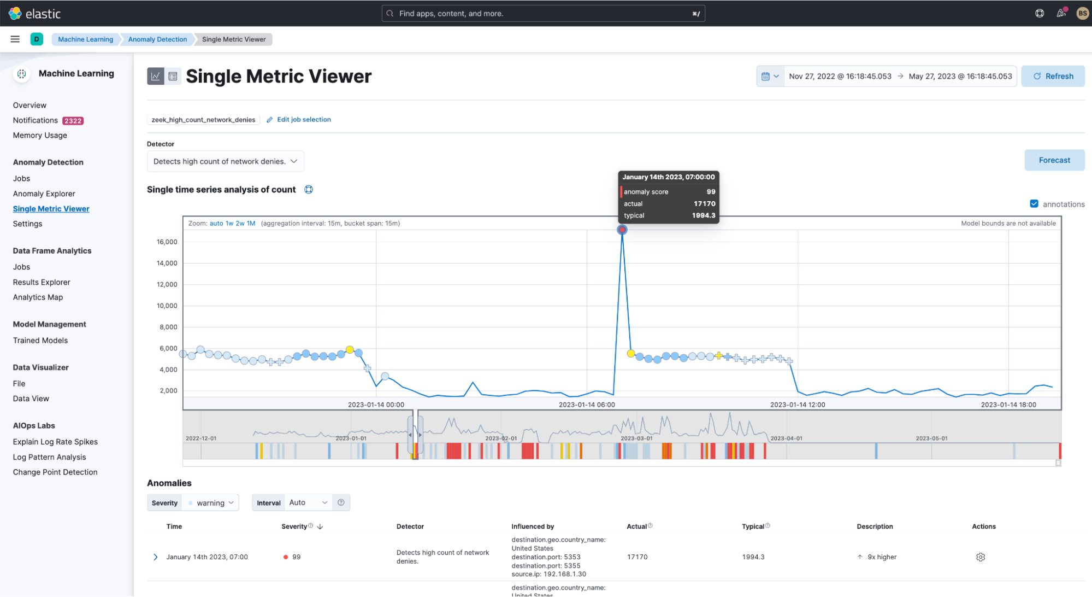This screenshot has width=1092, height=597.
Task: Click the red anomaly marker at the spike
Action: (622, 230)
